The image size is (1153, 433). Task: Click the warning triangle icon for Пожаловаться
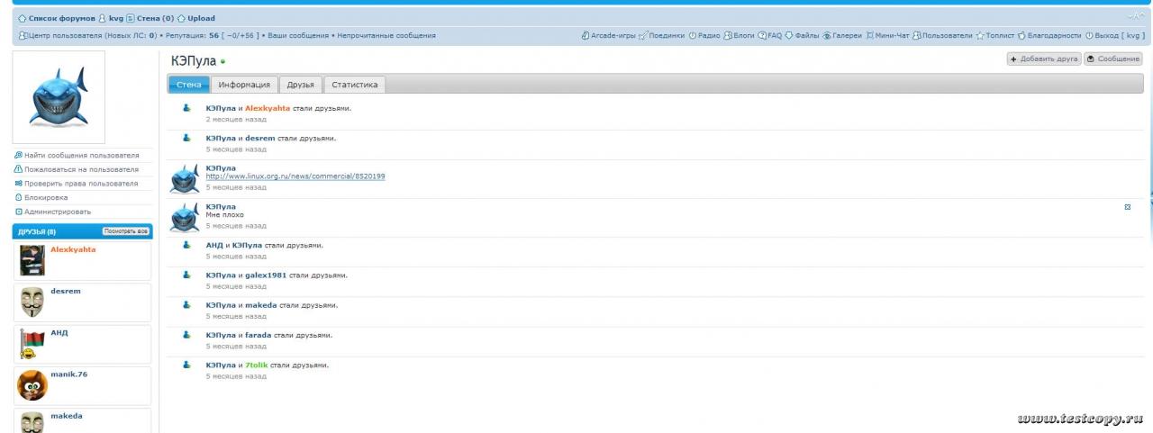[x=18, y=169]
